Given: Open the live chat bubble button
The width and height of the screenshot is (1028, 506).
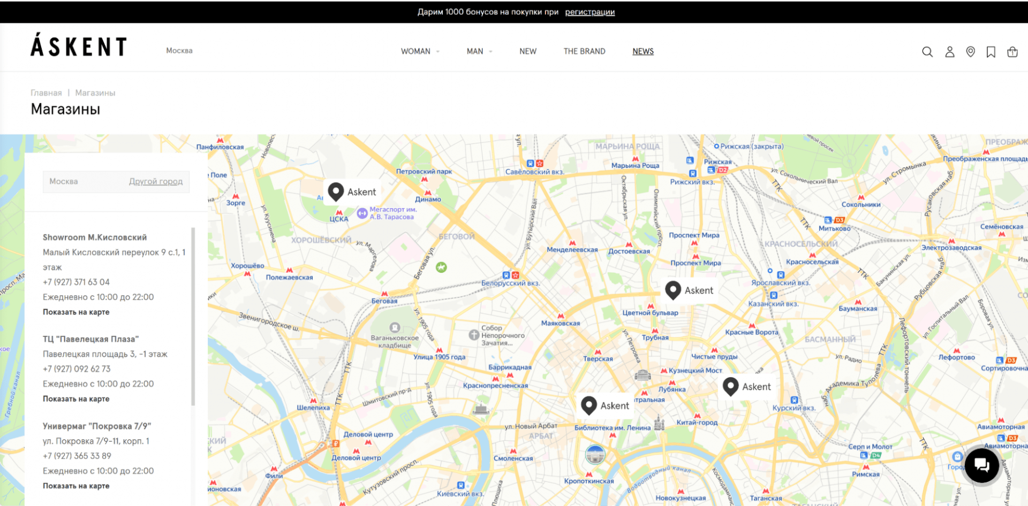Looking at the screenshot, I should pyautogui.click(x=981, y=465).
